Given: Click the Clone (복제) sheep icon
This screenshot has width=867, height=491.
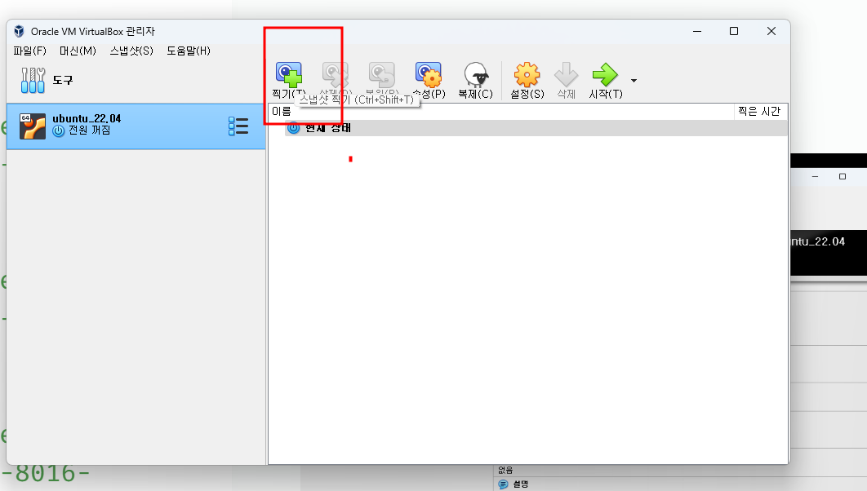Looking at the screenshot, I should (475, 75).
